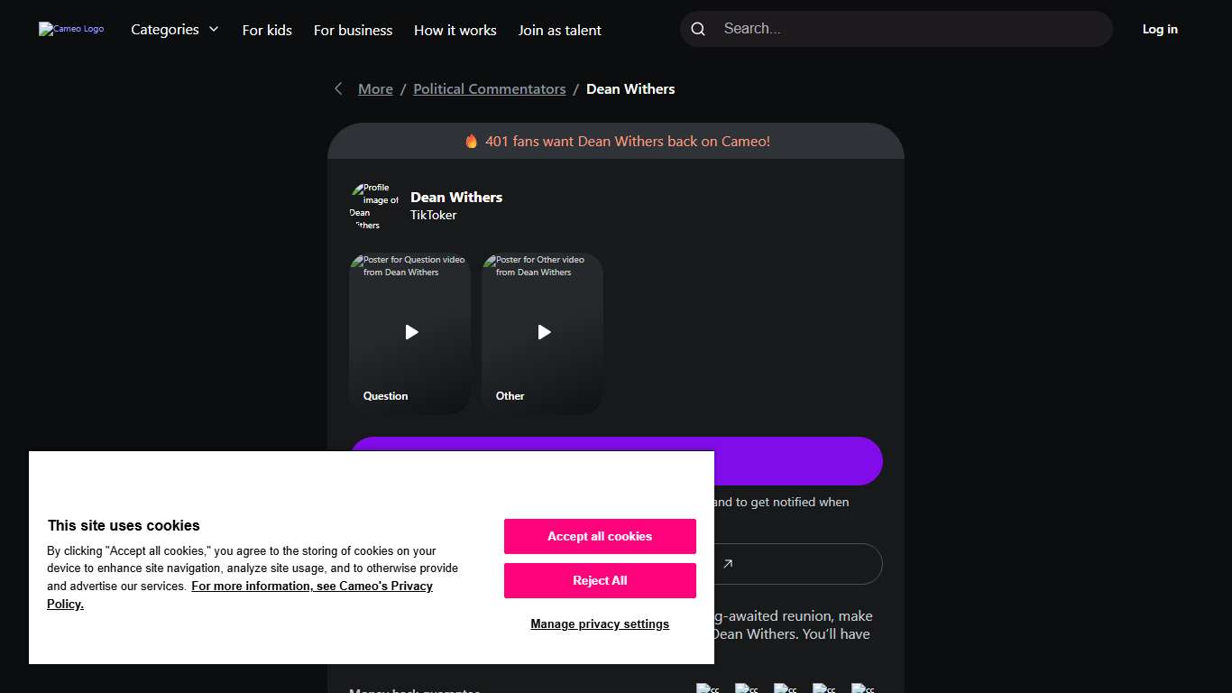Click the Cameo logo
The width and height of the screenshot is (1232, 693).
(x=71, y=29)
